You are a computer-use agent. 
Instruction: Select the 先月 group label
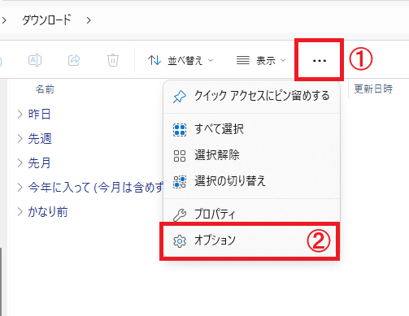[x=40, y=163]
